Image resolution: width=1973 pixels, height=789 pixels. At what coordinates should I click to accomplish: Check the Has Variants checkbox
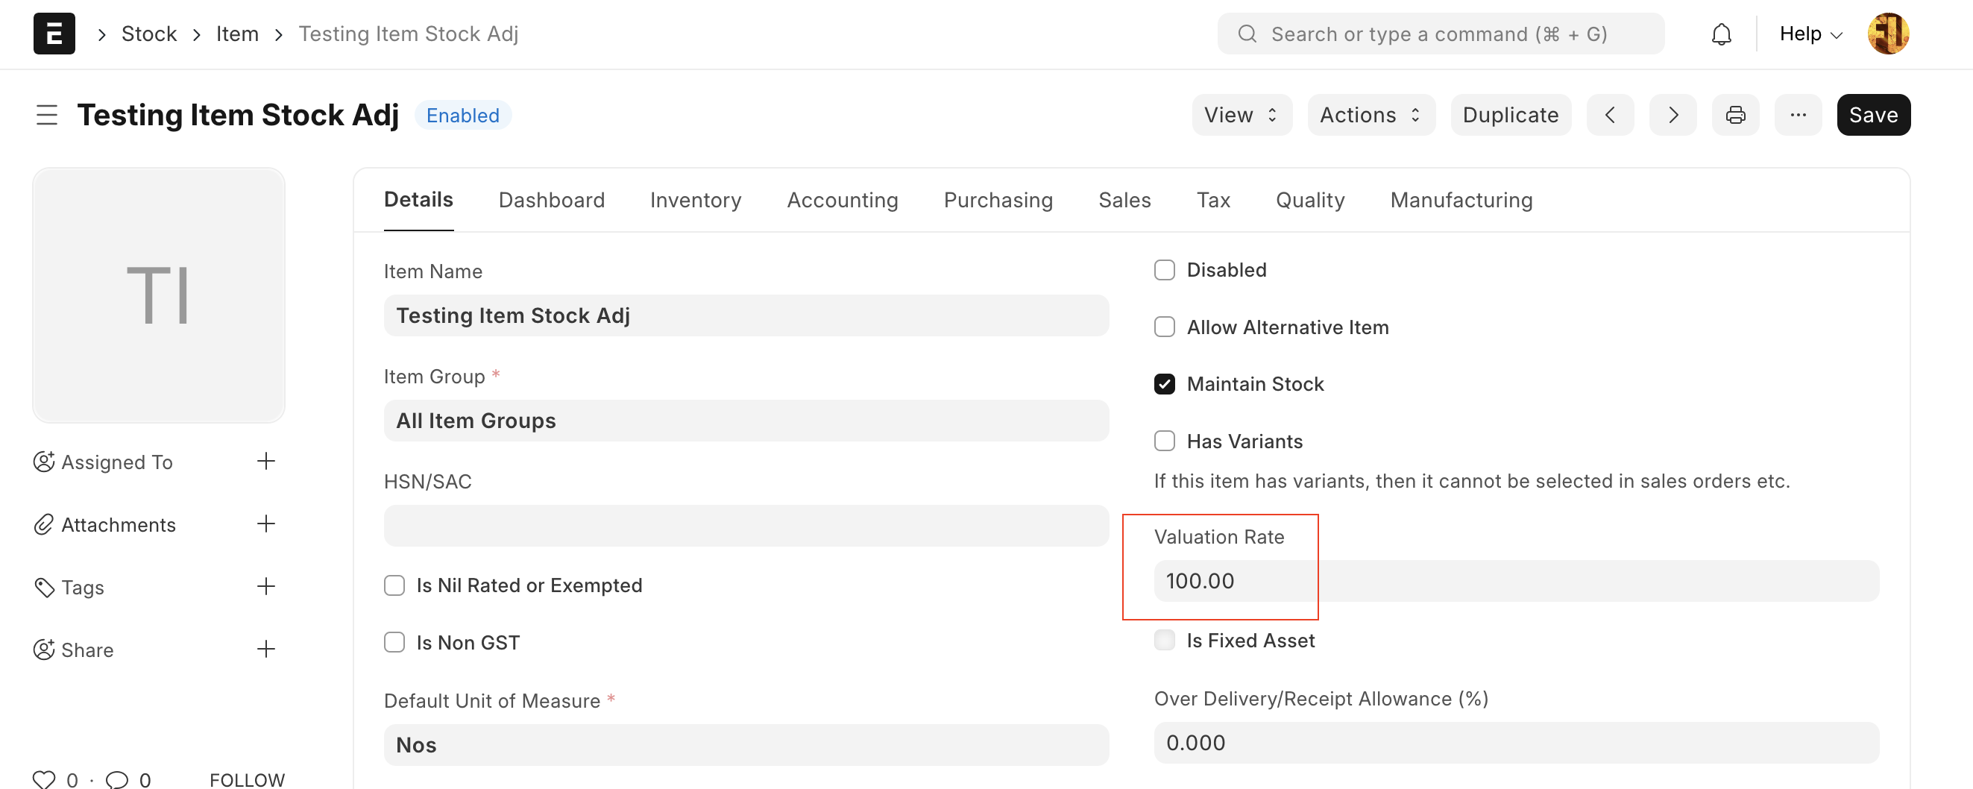pyautogui.click(x=1164, y=441)
